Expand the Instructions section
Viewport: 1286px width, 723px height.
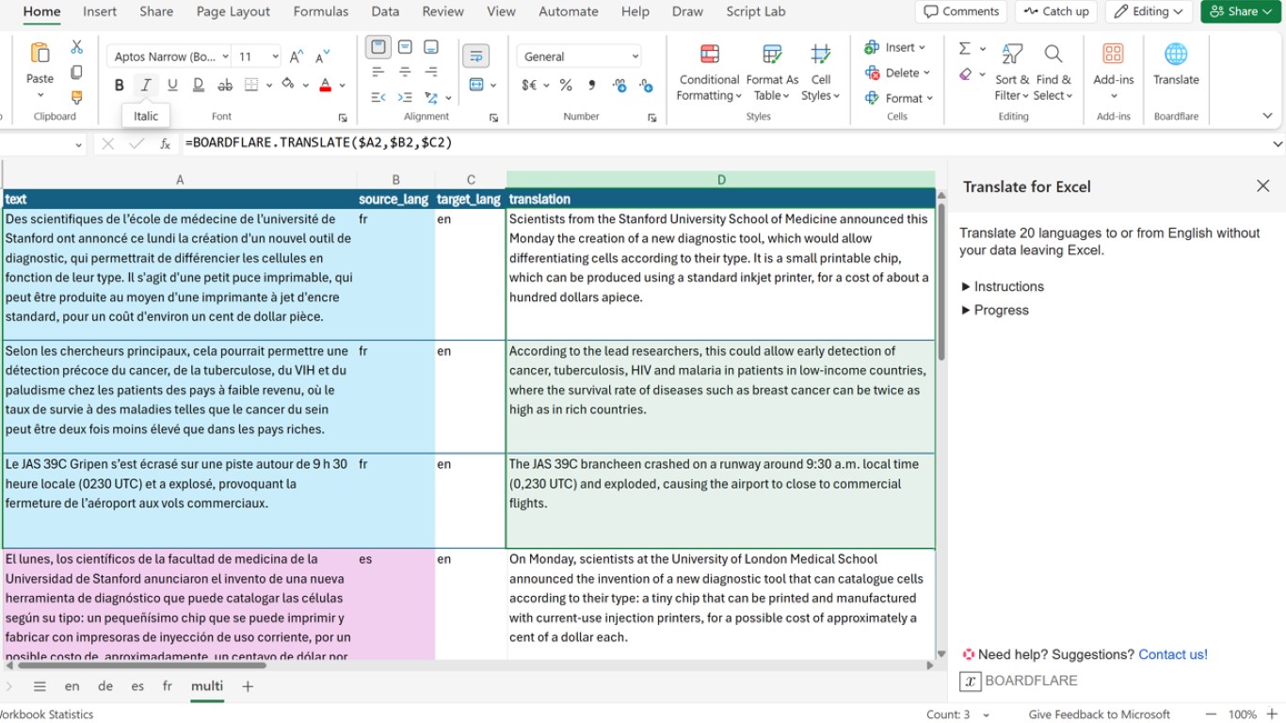pyautogui.click(x=1003, y=286)
